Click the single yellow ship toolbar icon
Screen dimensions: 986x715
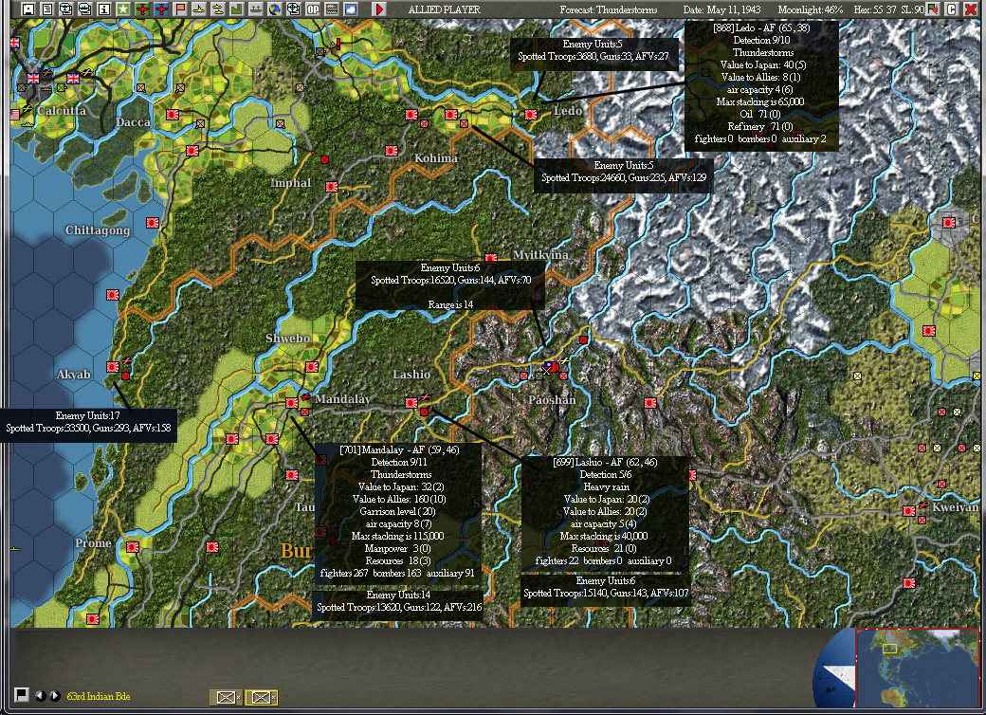(x=199, y=9)
